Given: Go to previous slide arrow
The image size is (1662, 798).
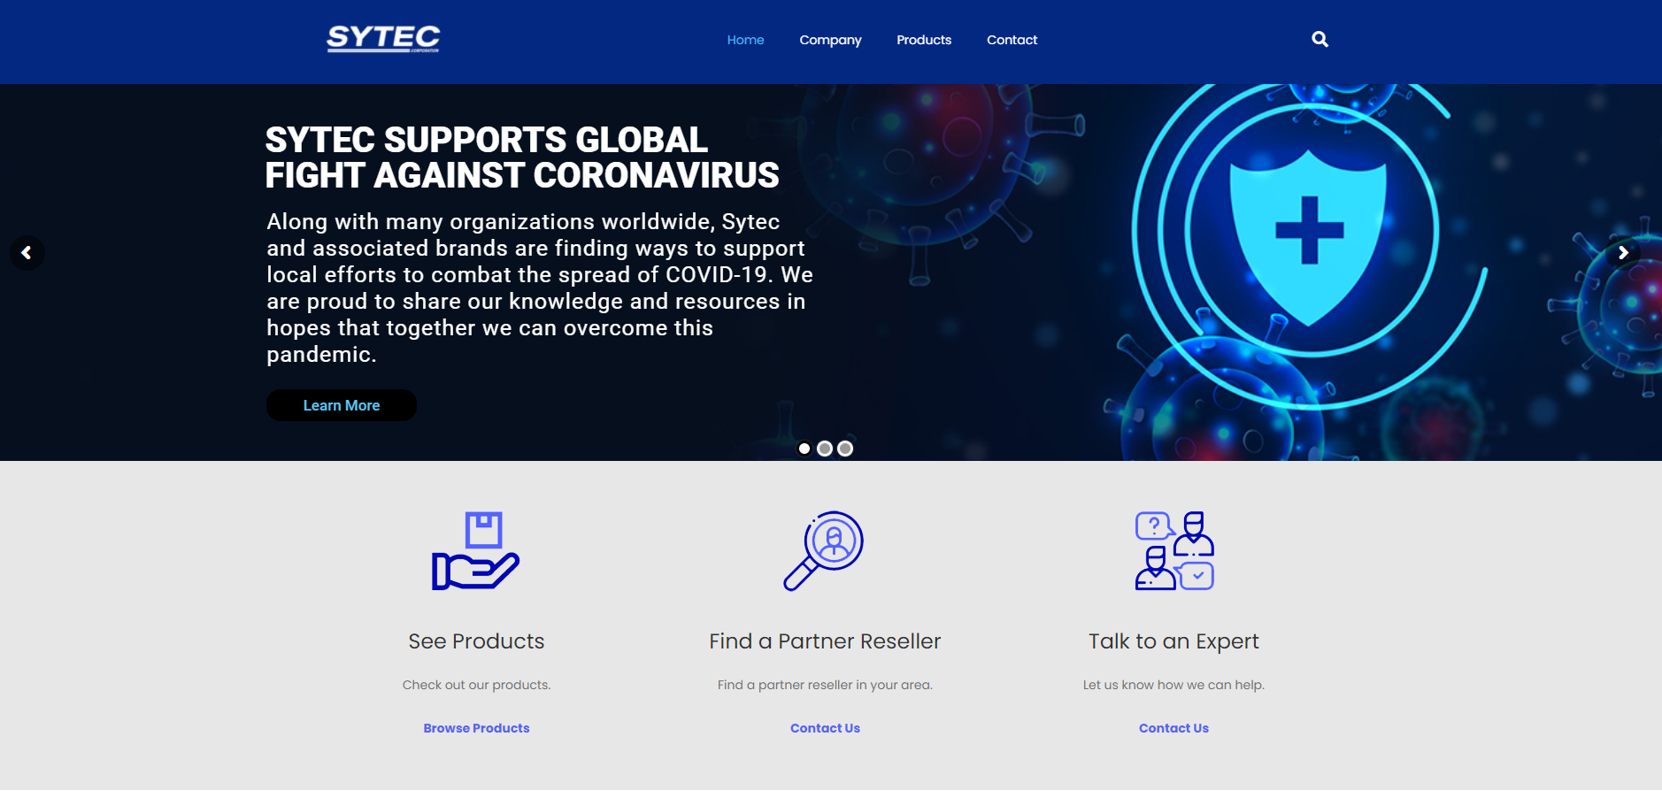Looking at the screenshot, I should point(27,253).
